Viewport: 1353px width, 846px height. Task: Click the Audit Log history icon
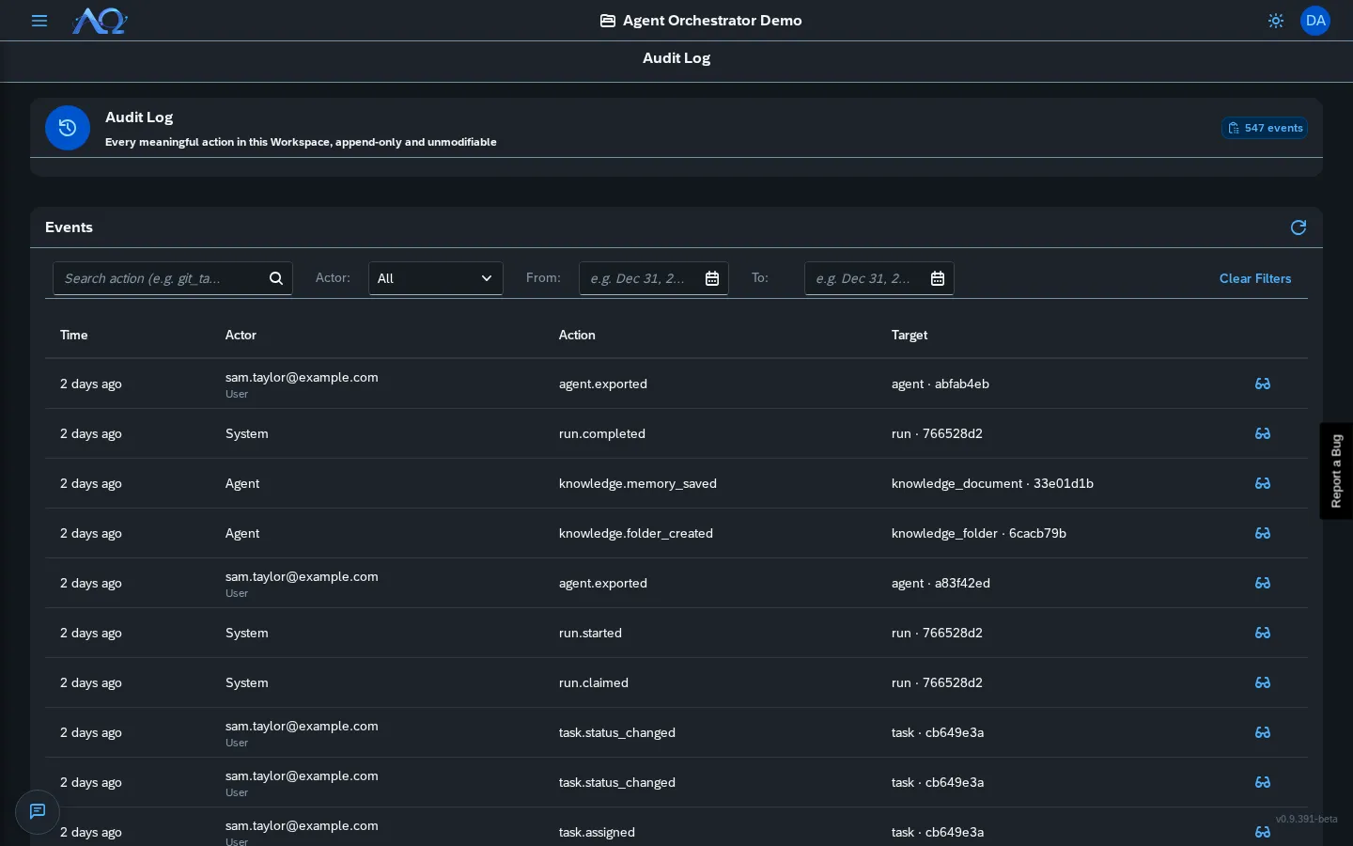pyautogui.click(x=68, y=128)
